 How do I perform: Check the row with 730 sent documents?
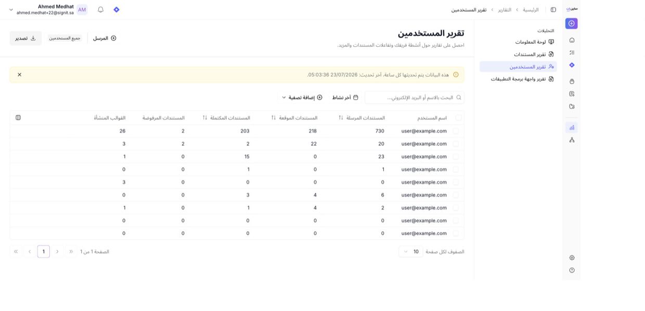point(456,131)
